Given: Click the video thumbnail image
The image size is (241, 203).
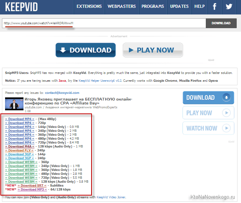Looking at the screenshot, I should pyautogui.click(x=14, y=104).
